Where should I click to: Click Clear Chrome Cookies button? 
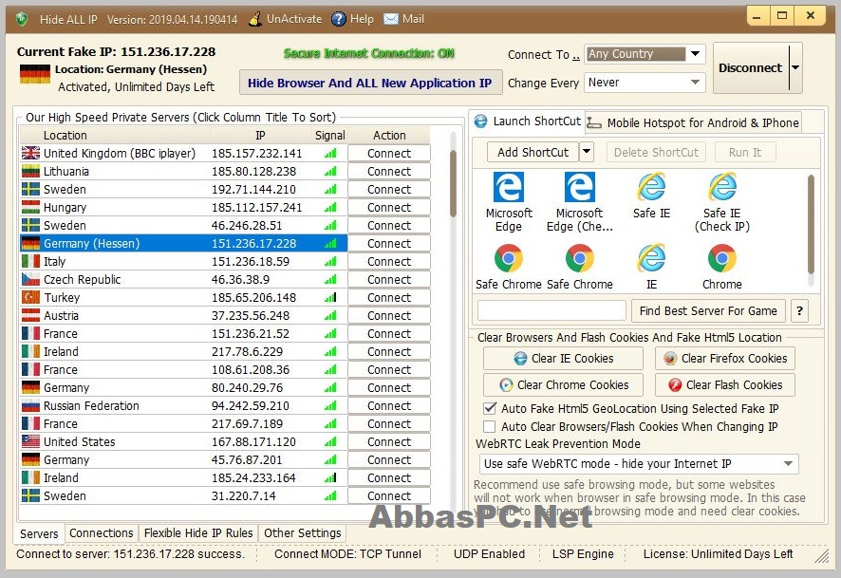point(563,385)
